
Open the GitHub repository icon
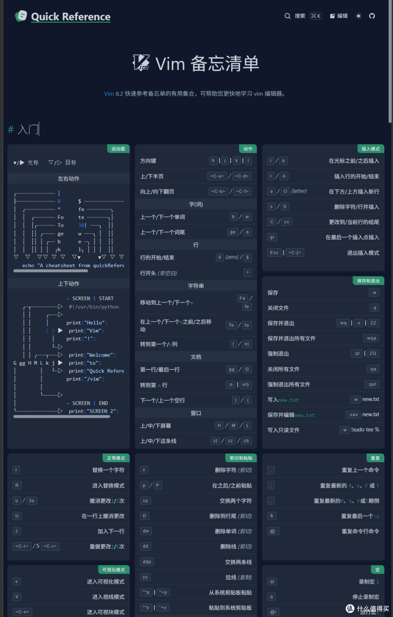[x=372, y=16]
